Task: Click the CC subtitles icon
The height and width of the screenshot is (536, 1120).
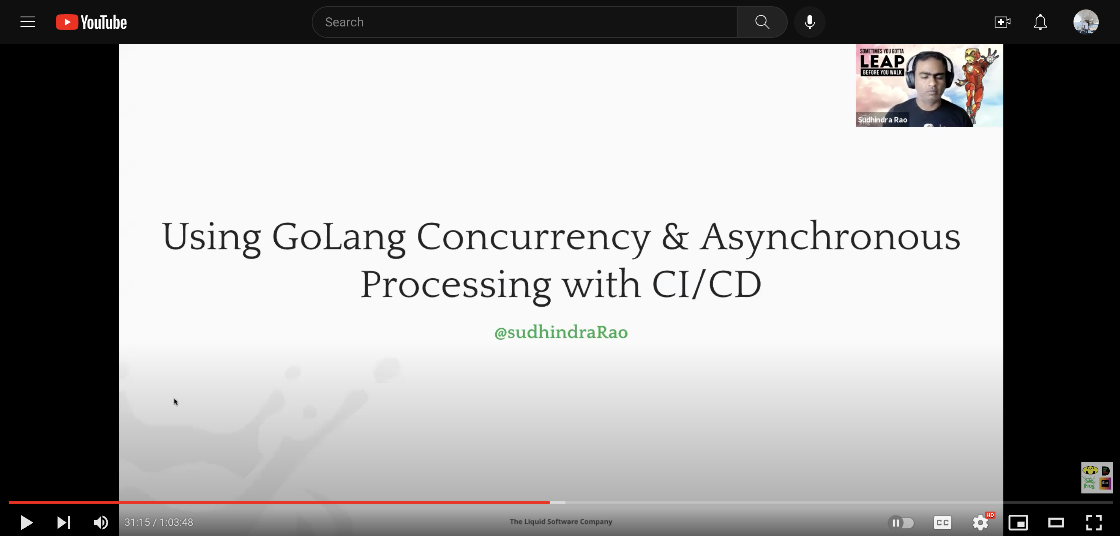Action: click(942, 522)
